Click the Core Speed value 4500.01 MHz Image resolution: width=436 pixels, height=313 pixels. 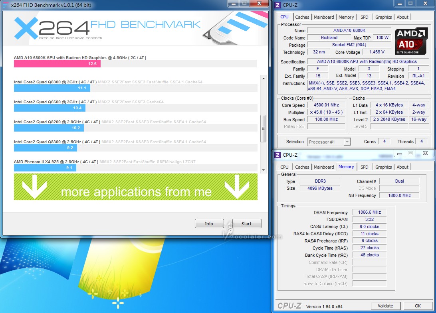point(327,105)
